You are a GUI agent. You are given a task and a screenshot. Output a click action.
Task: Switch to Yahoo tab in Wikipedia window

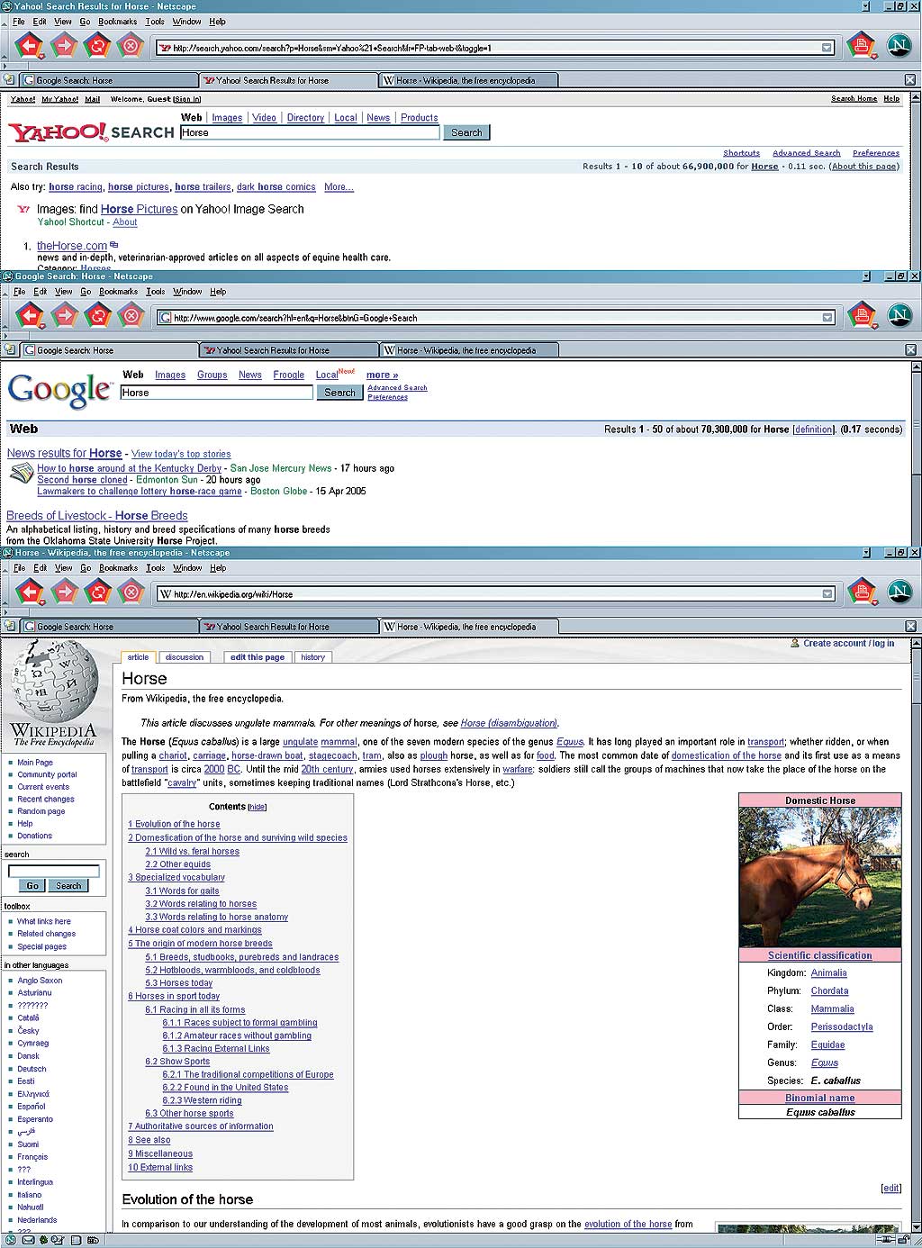pos(289,627)
